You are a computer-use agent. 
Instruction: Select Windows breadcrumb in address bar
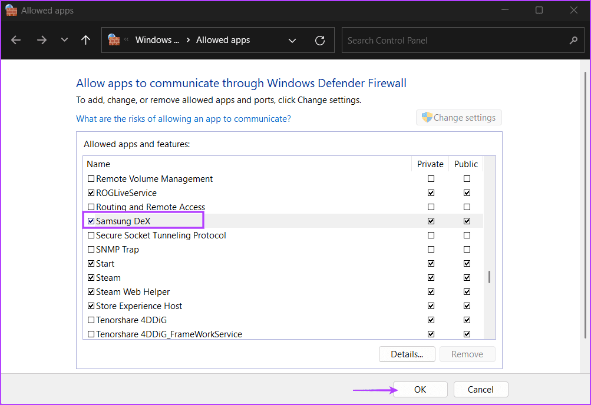[157, 40]
